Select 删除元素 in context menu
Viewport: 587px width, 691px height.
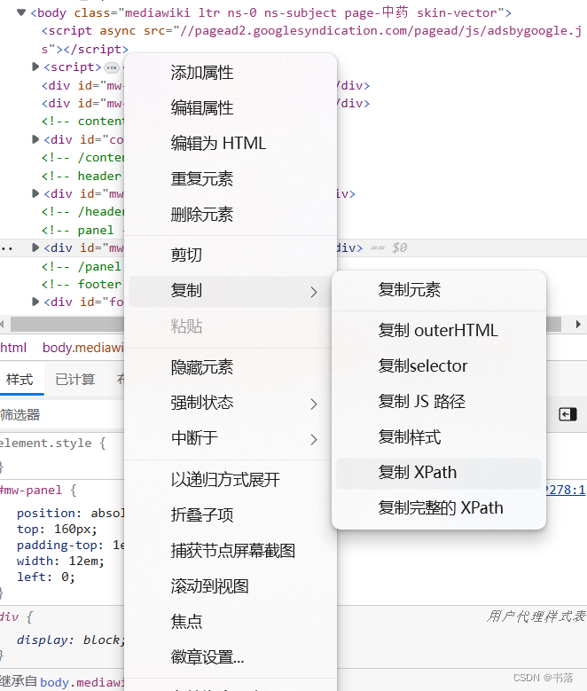point(231,215)
